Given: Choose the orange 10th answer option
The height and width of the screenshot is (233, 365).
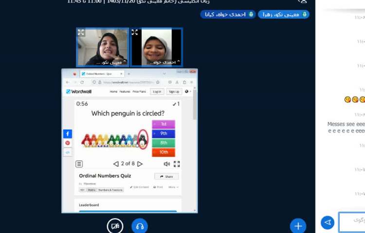Looking at the screenshot, I should tap(164, 152).
